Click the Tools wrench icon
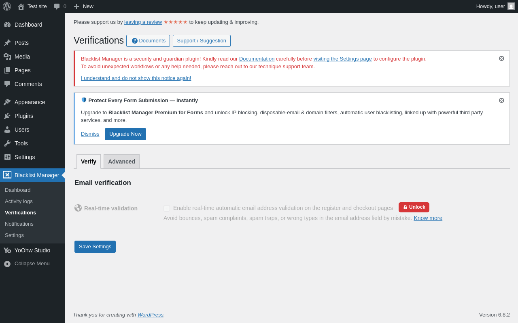518x323 pixels. 7,143
